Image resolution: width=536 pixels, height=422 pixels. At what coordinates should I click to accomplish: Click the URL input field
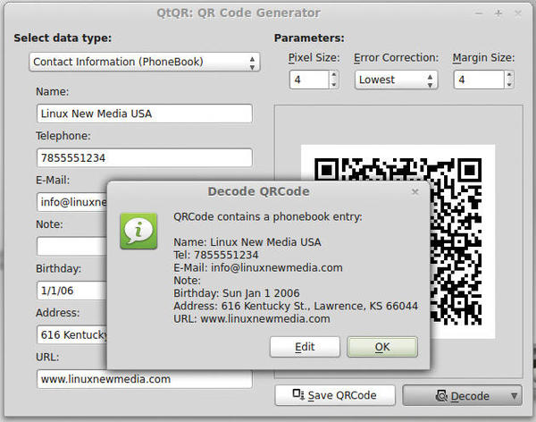click(x=144, y=378)
